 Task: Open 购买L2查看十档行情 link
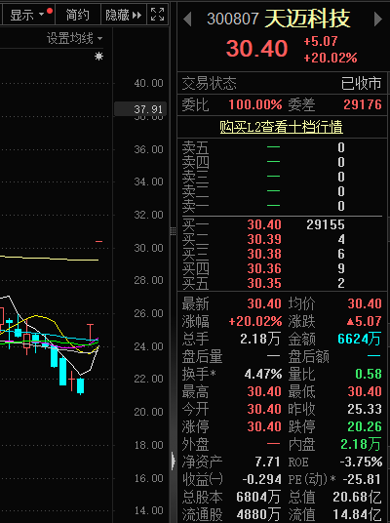click(x=281, y=127)
